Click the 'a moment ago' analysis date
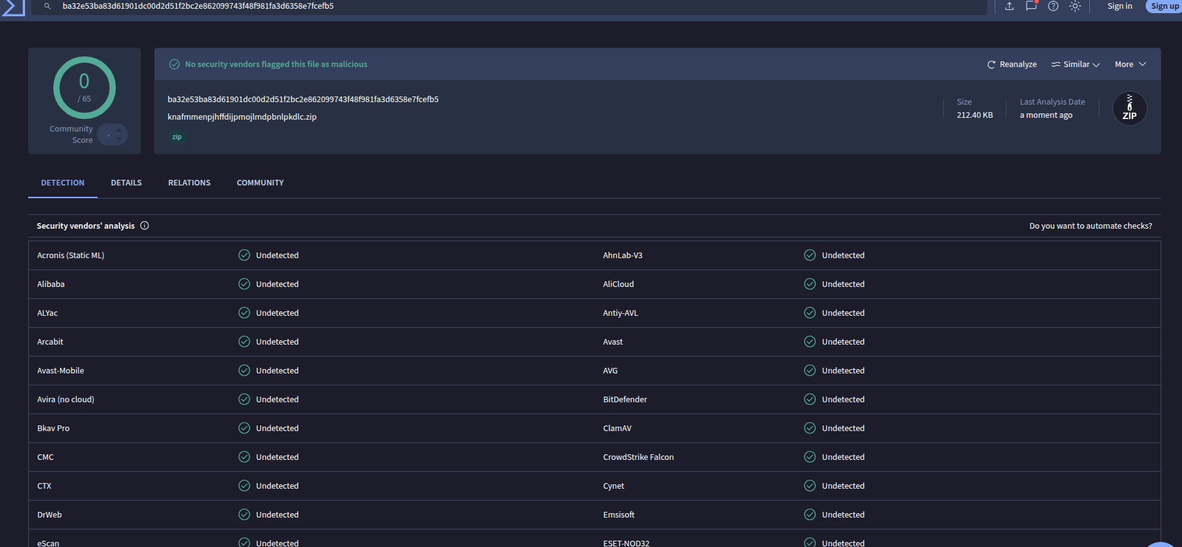 click(x=1046, y=115)
